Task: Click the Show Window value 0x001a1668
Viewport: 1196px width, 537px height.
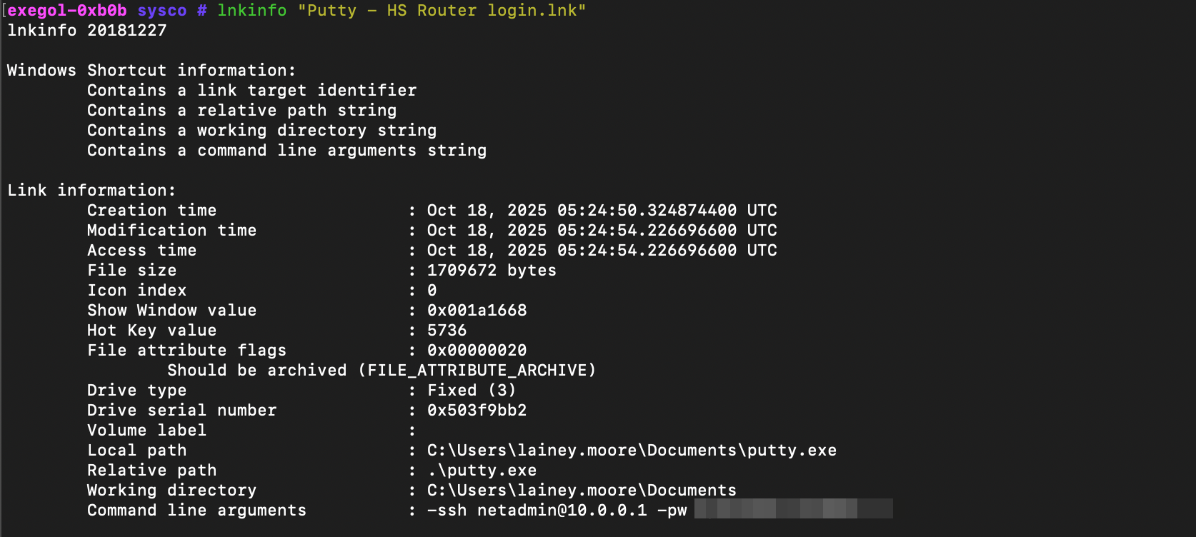Action: pyautogui.click(x=477, y=311)
